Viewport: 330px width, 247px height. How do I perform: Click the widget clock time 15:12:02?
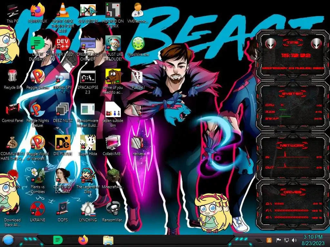pyautogui.click(x=296, y=55)
